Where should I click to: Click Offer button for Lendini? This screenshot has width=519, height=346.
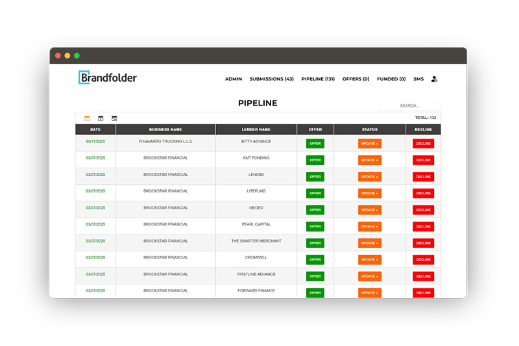(315, 177)
